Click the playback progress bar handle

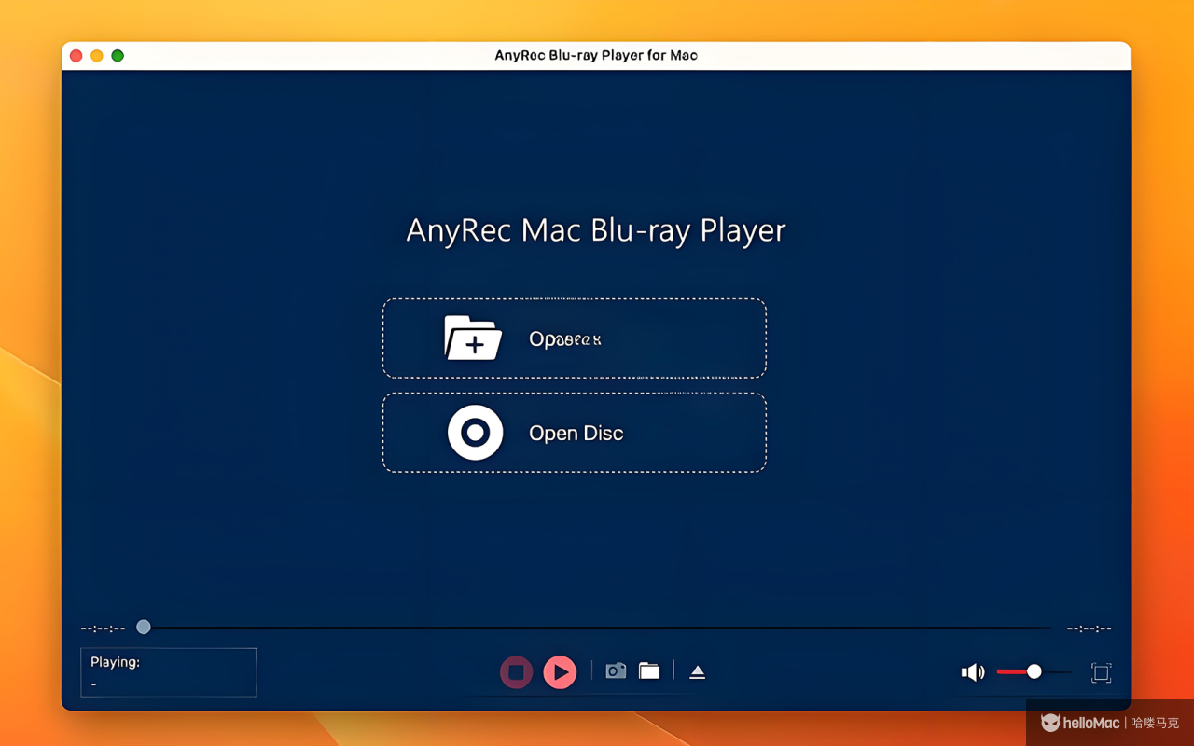coord(144,628)
